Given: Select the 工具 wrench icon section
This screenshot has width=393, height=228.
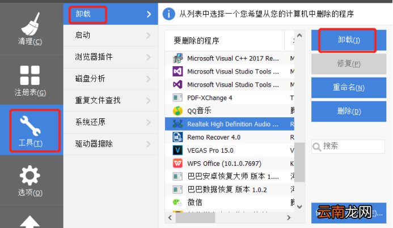Looking at the screenshot, I should pos(31,131).
